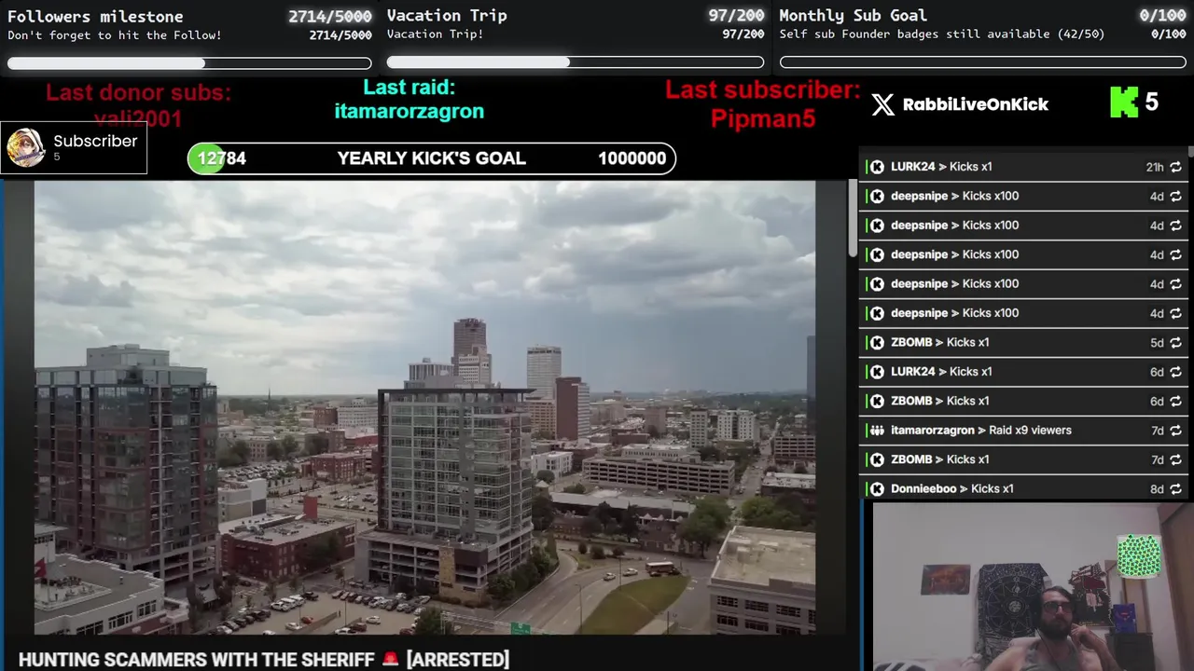Replay the ZBOMB Kicks alert from 7d ago

pyautogui.click(x=1175, y=459)
